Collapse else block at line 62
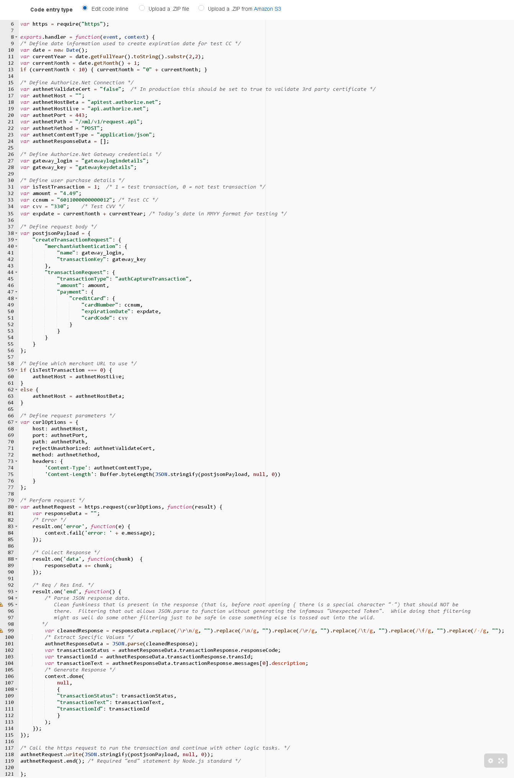 tap(16, 389)
